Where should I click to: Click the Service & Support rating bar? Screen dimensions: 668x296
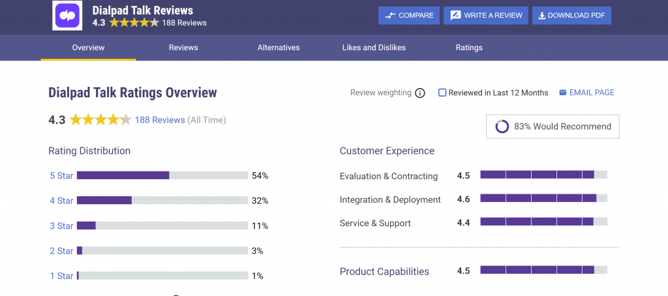(x=543, y=222)
